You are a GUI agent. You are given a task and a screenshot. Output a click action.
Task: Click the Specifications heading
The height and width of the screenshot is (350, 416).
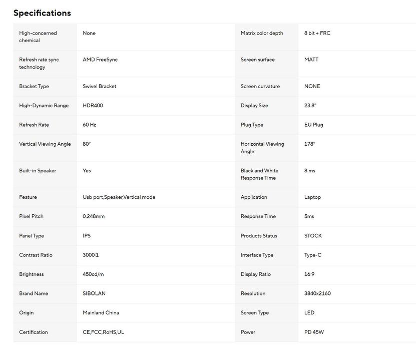(42, 13)
